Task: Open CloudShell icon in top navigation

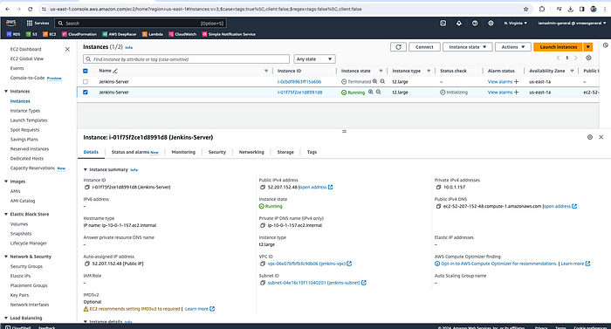Action: pos(443,24)
